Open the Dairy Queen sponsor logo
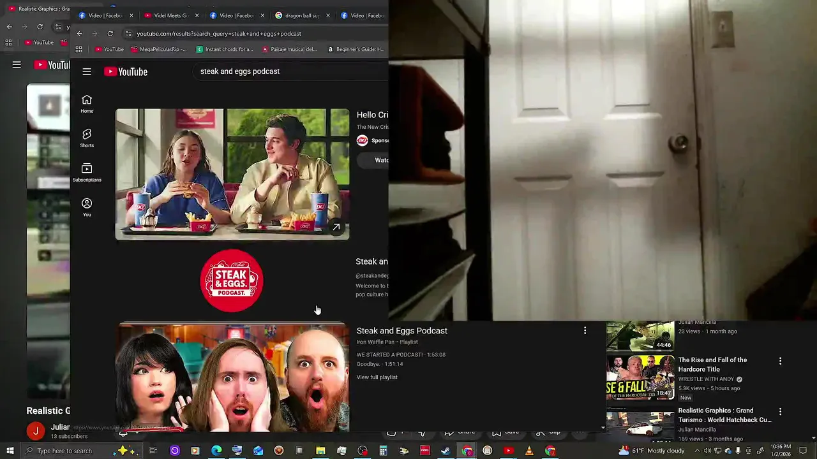Viewport: 817px width, 459px height. pos(362,140)
